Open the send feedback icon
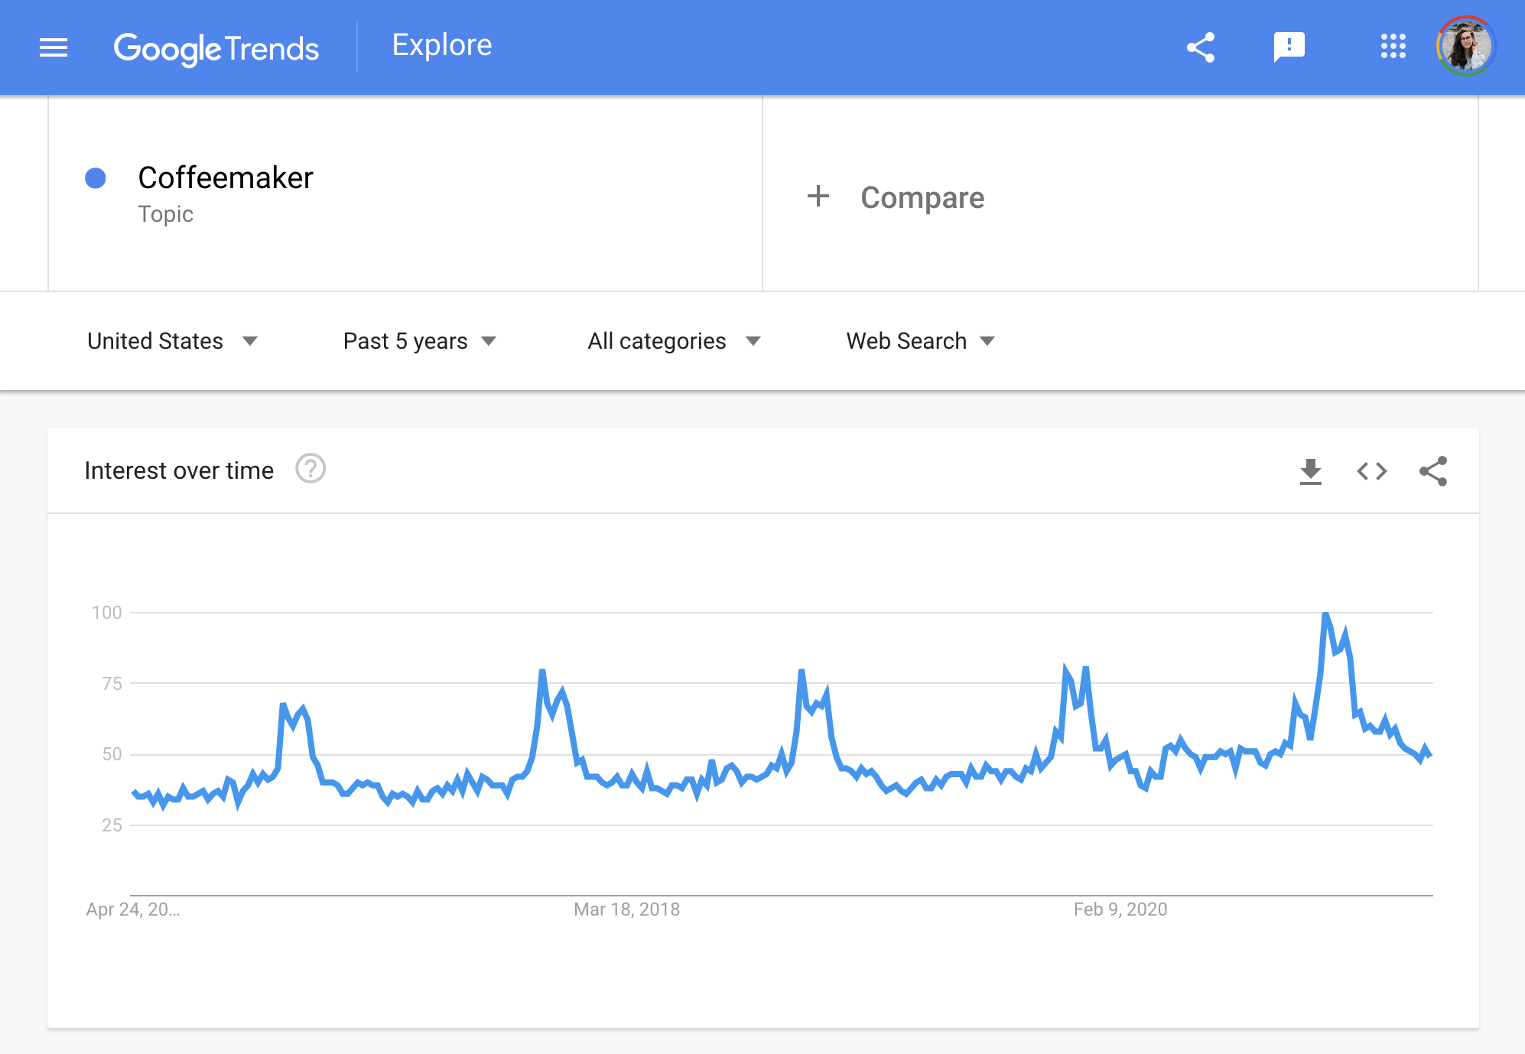This screenshot has height=1054, width=1525. coord(1289,47)
